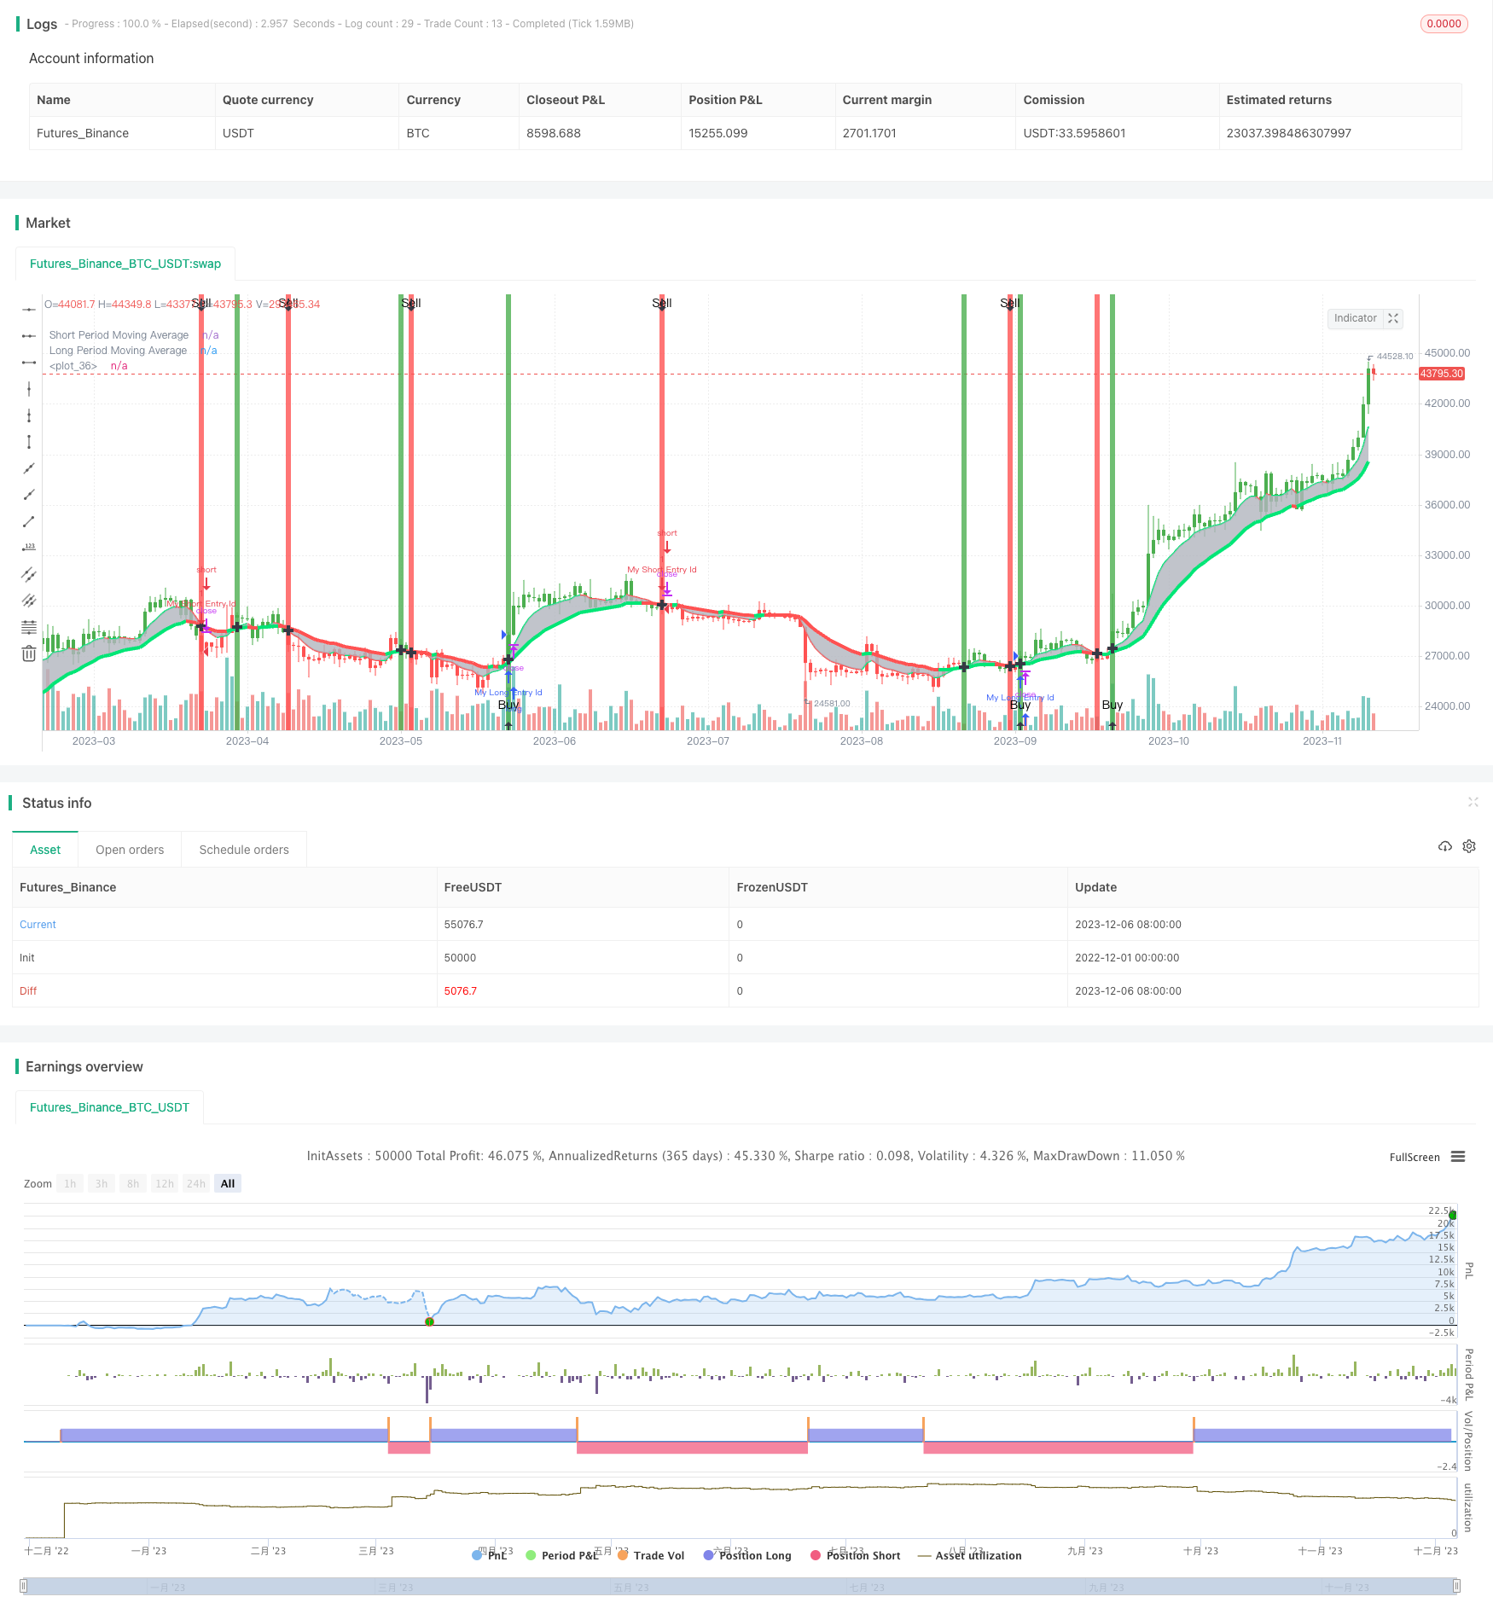Click the drawdown marker dot on PnL curve
The height and width of the screenshot is (1620, 1493).
429,1321
